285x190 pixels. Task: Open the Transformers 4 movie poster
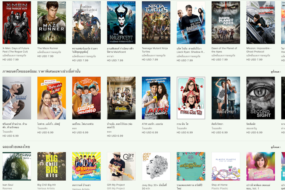tap(86, 22)
